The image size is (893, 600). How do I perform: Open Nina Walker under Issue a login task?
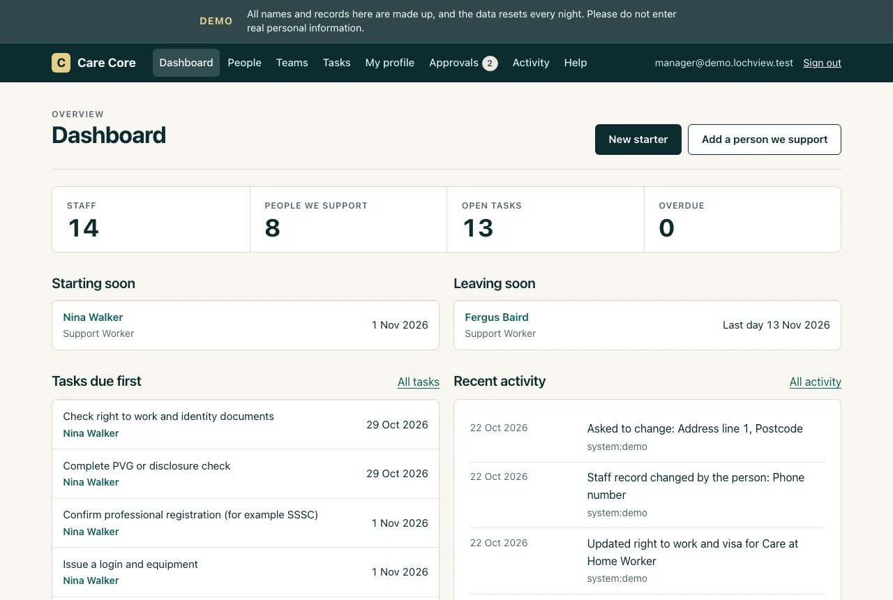[x=91, y=580]
